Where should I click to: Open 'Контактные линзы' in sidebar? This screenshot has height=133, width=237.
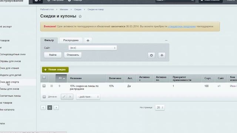tap(10, 96)
